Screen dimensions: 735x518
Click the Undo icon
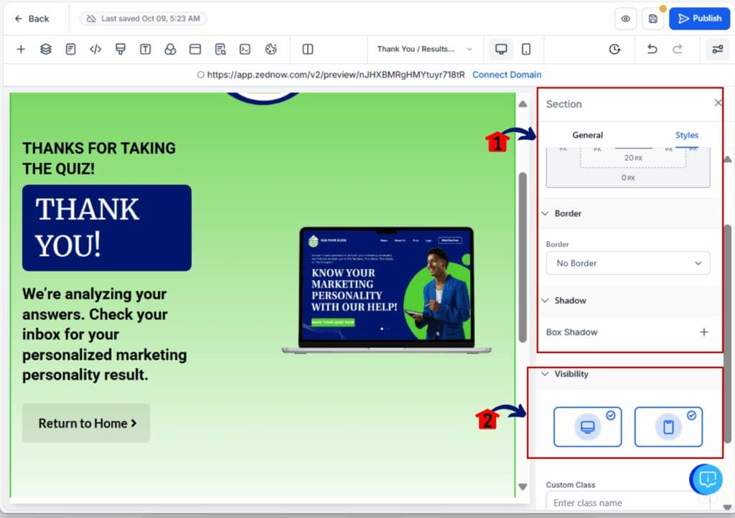(x=652, y=50)
